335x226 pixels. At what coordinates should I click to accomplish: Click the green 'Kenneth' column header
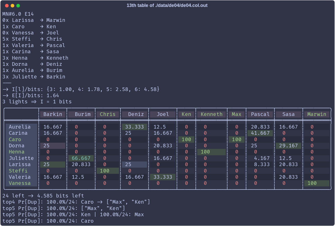point(211,114)
